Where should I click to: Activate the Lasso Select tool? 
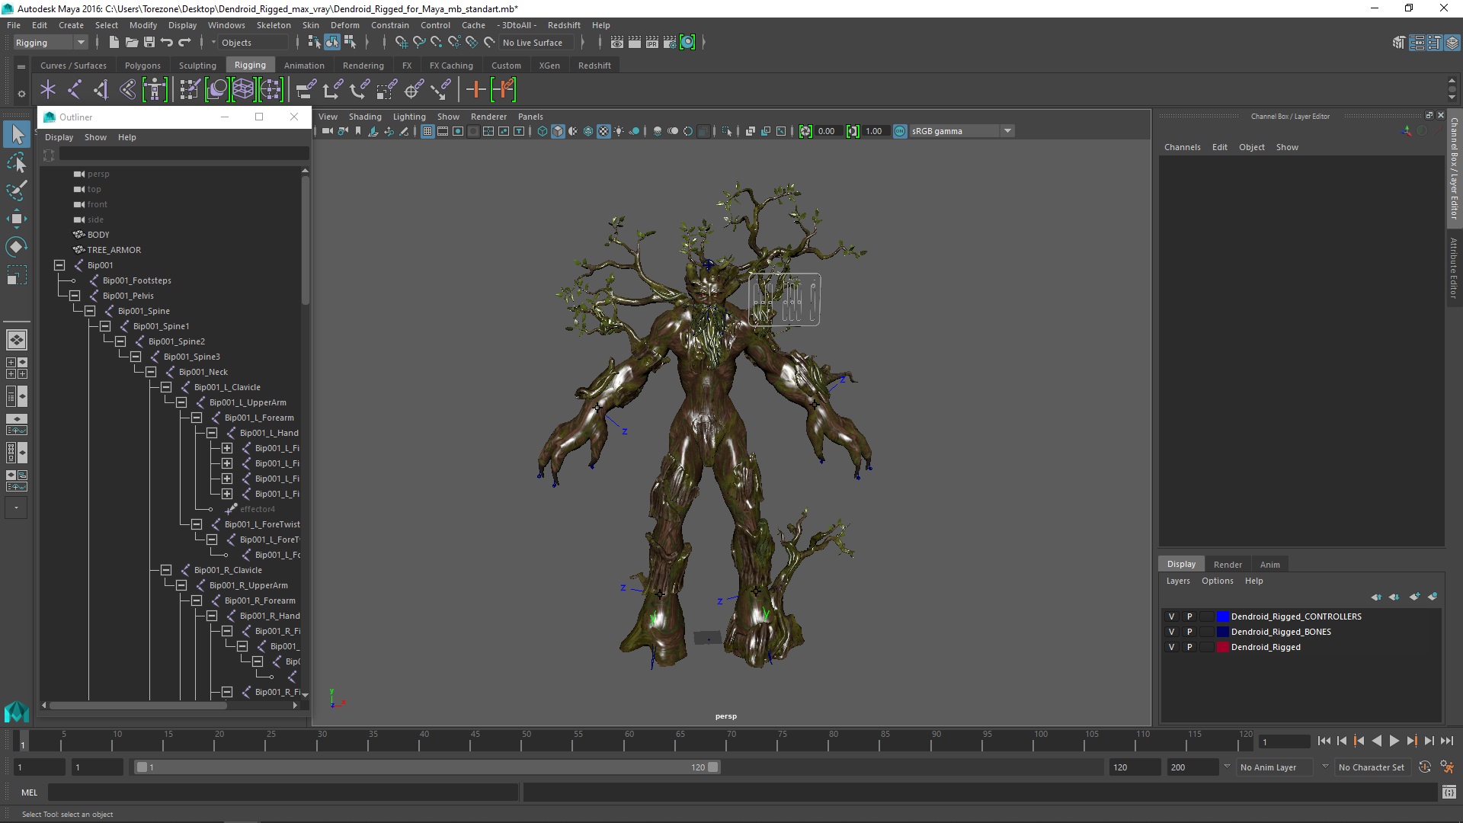pyautogui.click(x=17, y=163)
